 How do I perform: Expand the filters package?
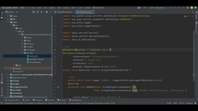[x=22, y=41]
